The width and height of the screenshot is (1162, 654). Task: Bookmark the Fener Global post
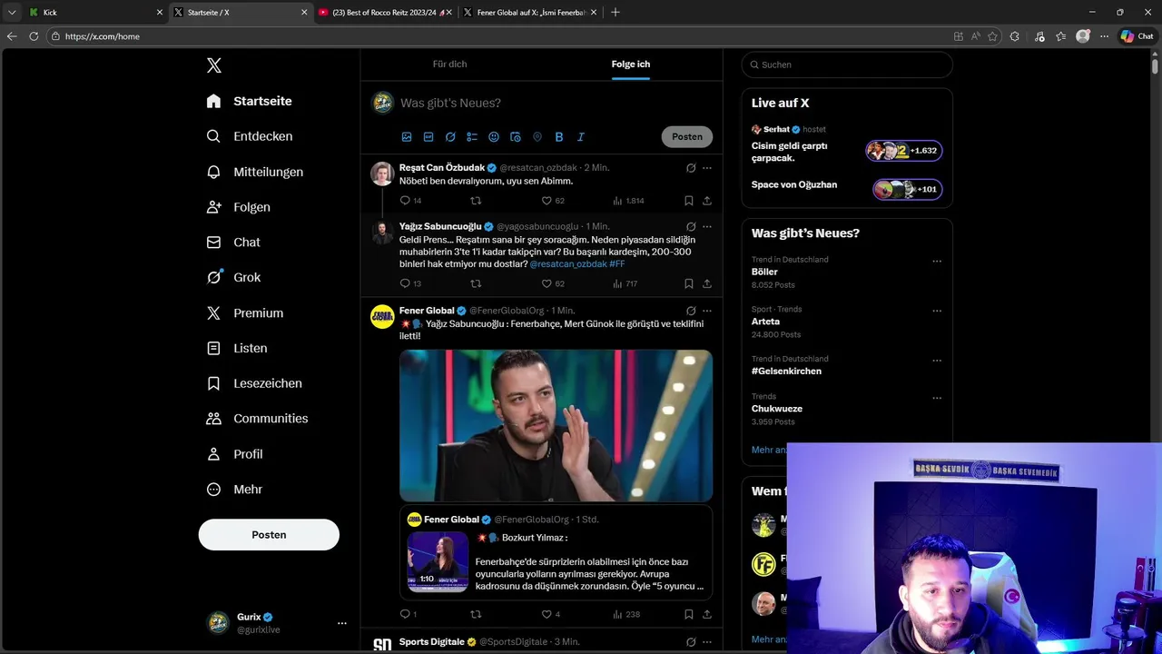(x=689, y=615)
